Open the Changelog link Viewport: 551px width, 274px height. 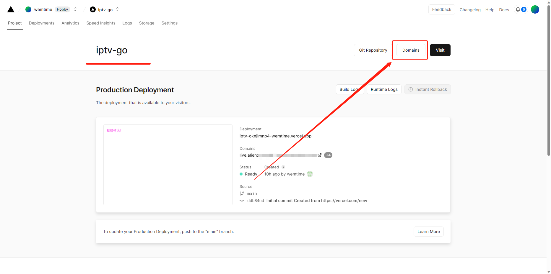(470, 10)
